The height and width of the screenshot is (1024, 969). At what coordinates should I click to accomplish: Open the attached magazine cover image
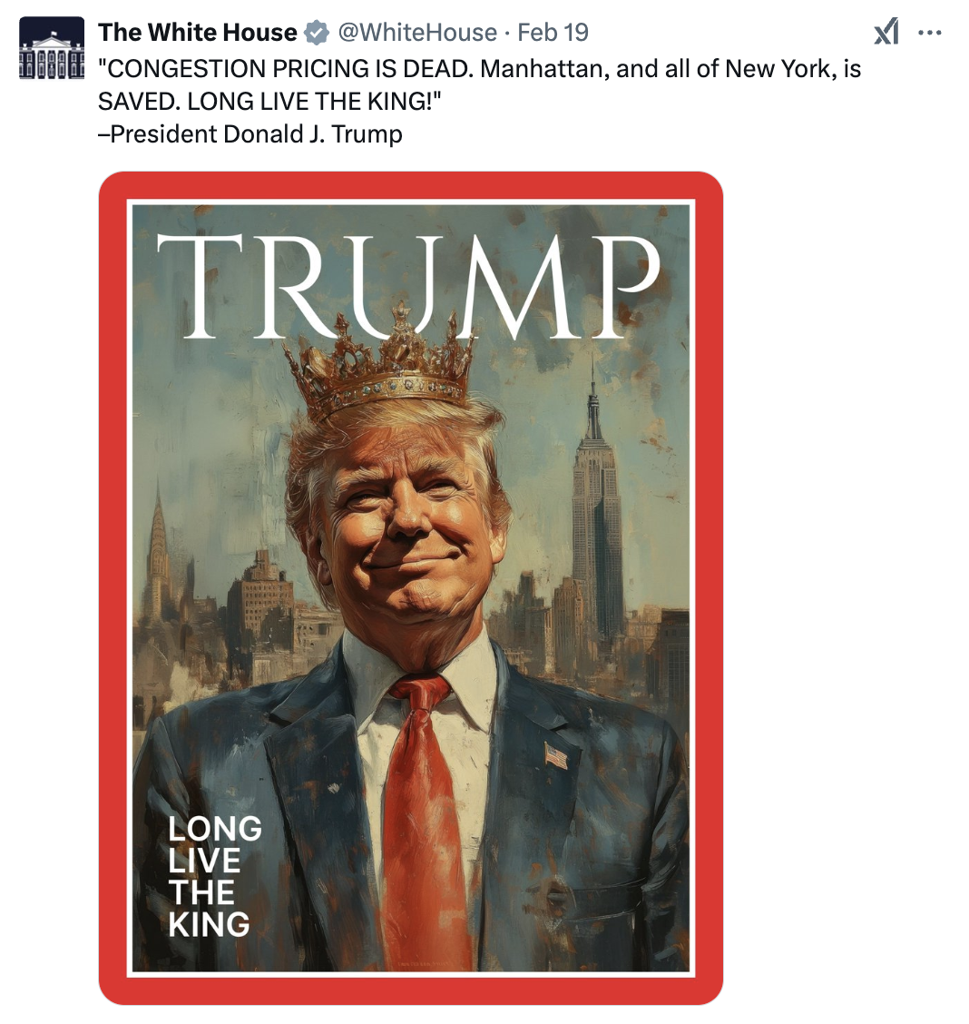410,587
